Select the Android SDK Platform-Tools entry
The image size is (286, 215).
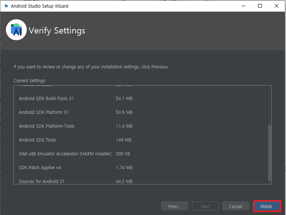47,126
